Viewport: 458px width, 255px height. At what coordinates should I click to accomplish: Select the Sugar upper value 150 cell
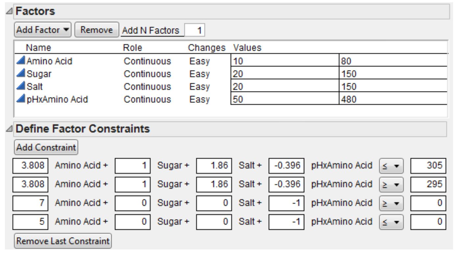393,74
